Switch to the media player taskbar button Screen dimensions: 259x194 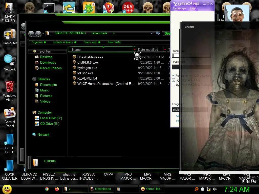click(126, 189)
